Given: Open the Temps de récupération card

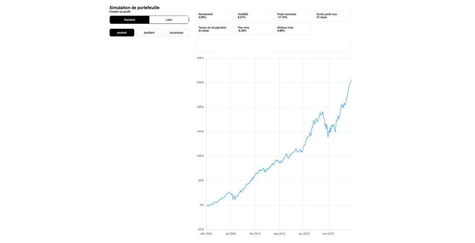Looking at the screenshot, I should 214,29.
